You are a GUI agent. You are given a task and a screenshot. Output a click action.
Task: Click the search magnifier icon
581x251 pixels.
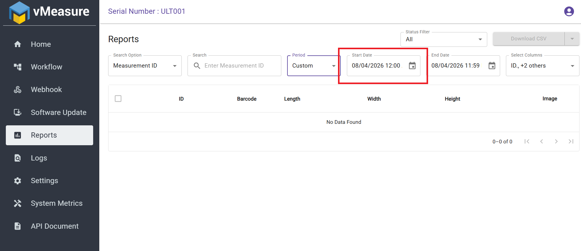(x=197, y=66)
